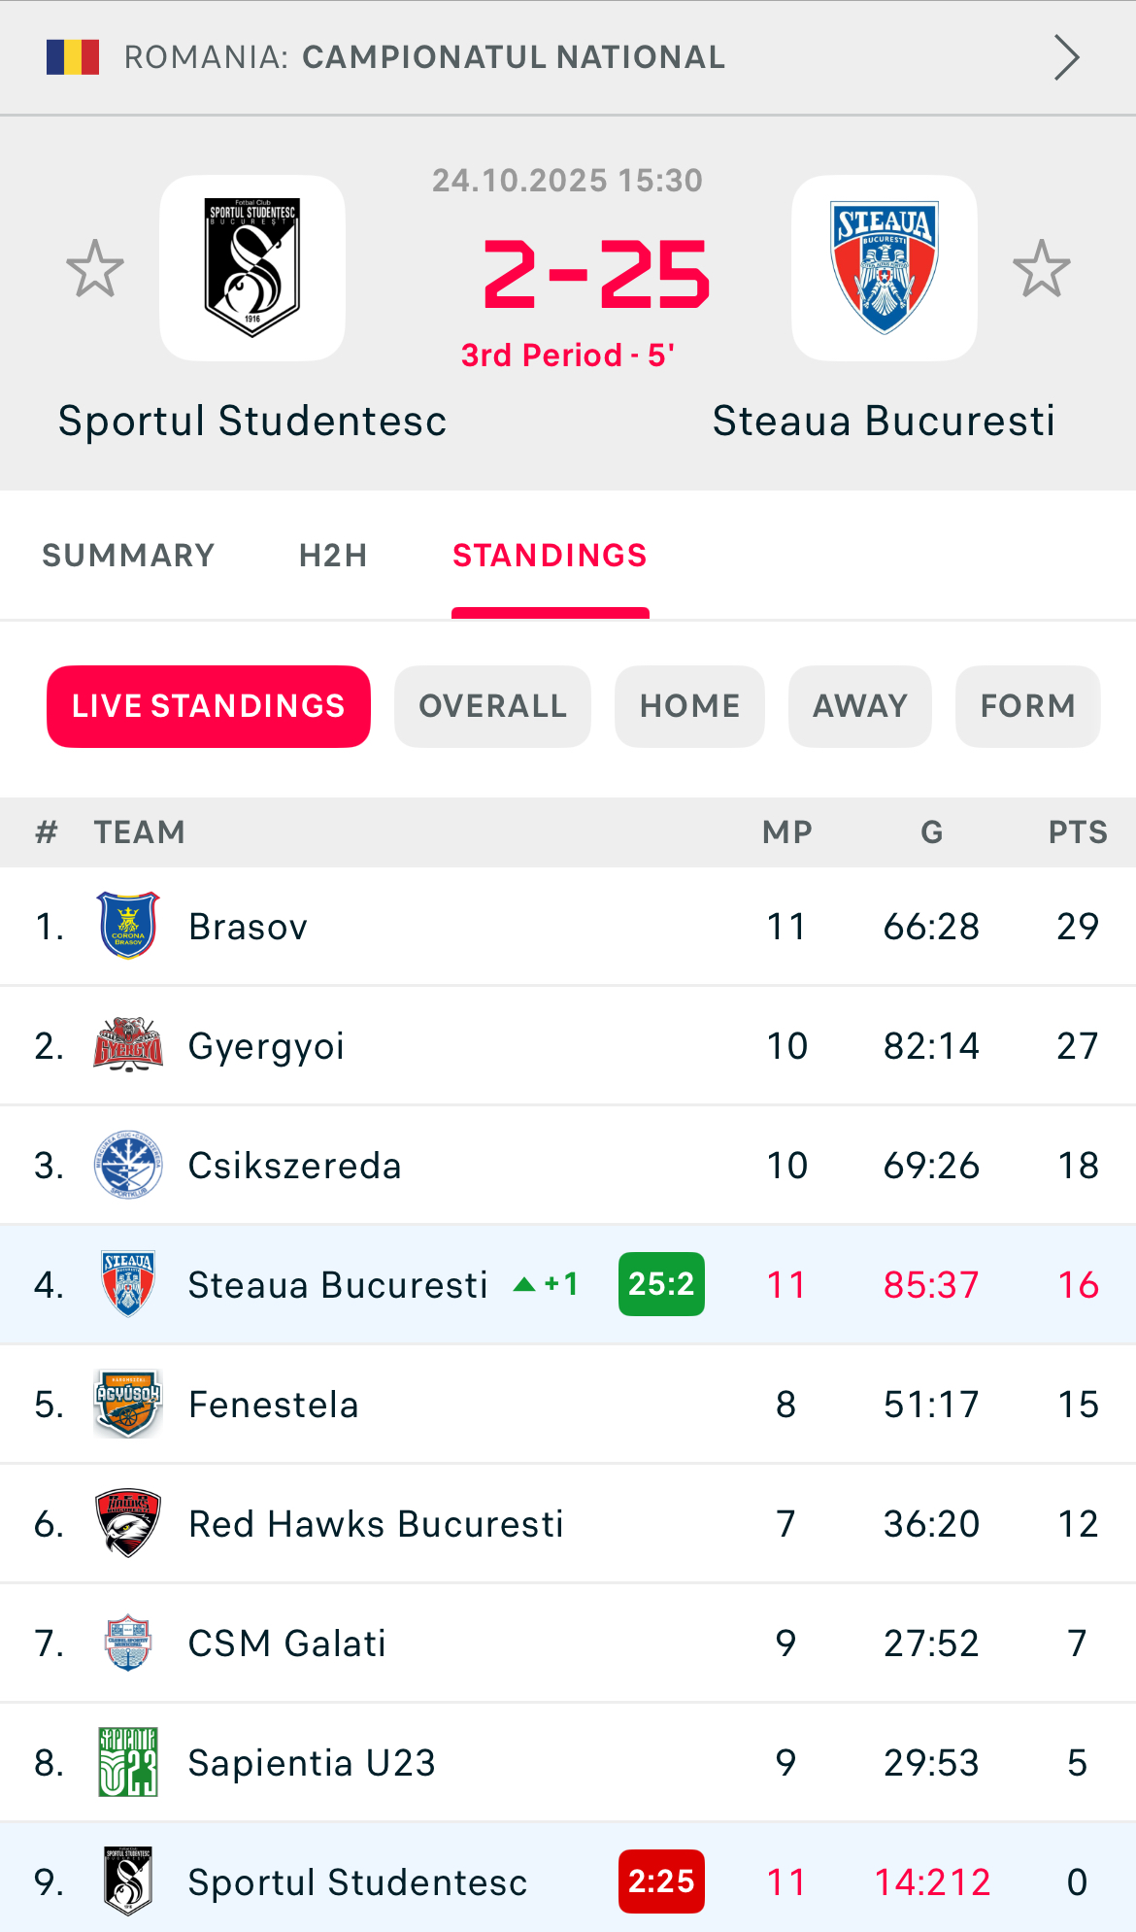Tap the Sapientia U23 logo
The image size is (1136, 1932).
pos(128,1762)
